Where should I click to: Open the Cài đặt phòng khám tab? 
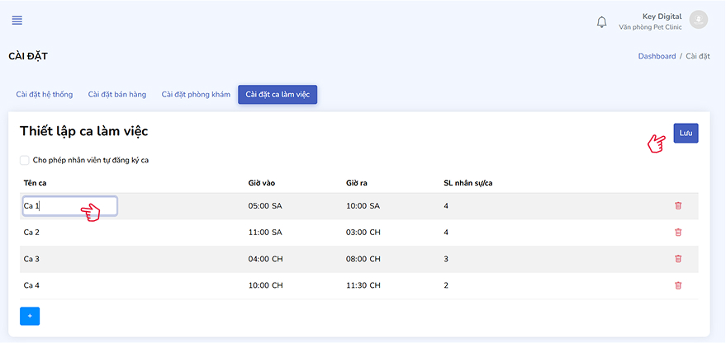pyautogui.click(x=196, y=95)
